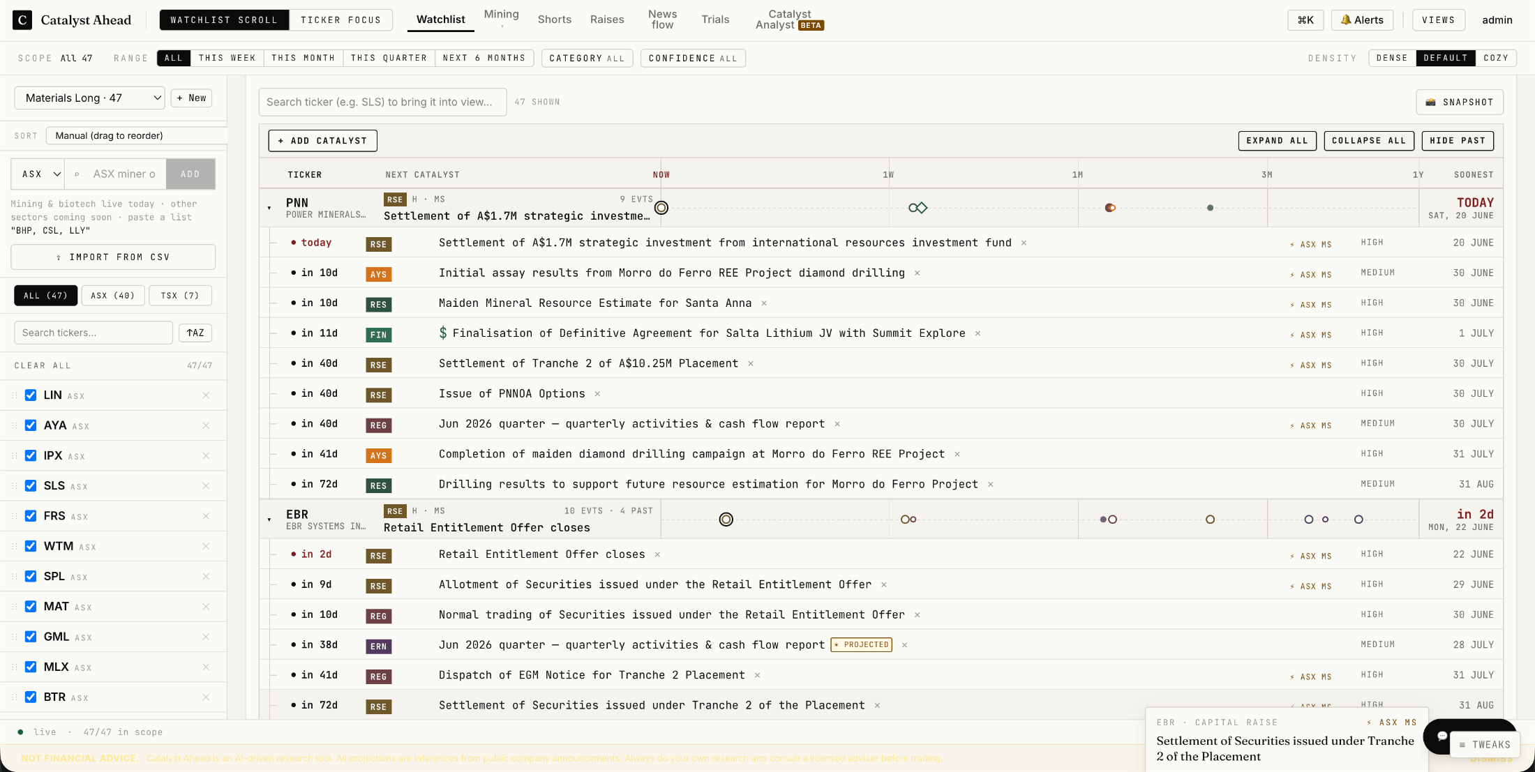
Task: Take a Snapshot with the camera icon
Action: click(1460, 102)
